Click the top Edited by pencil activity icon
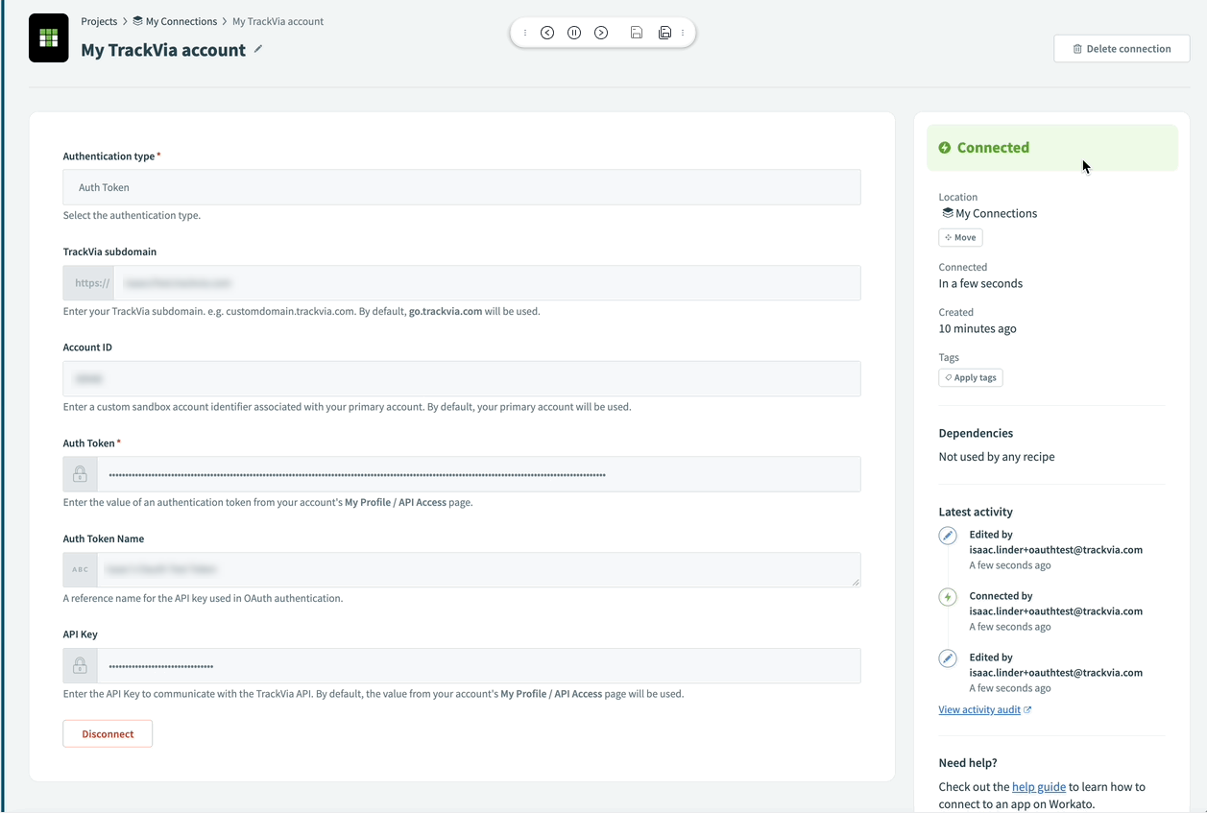 [x=948, y=536]
